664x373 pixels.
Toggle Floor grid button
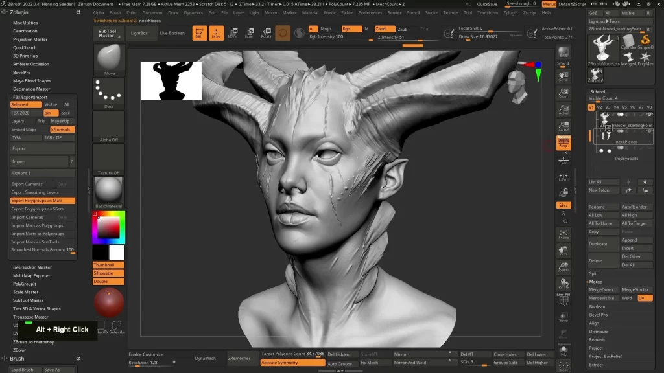click(x=563, y=160)
